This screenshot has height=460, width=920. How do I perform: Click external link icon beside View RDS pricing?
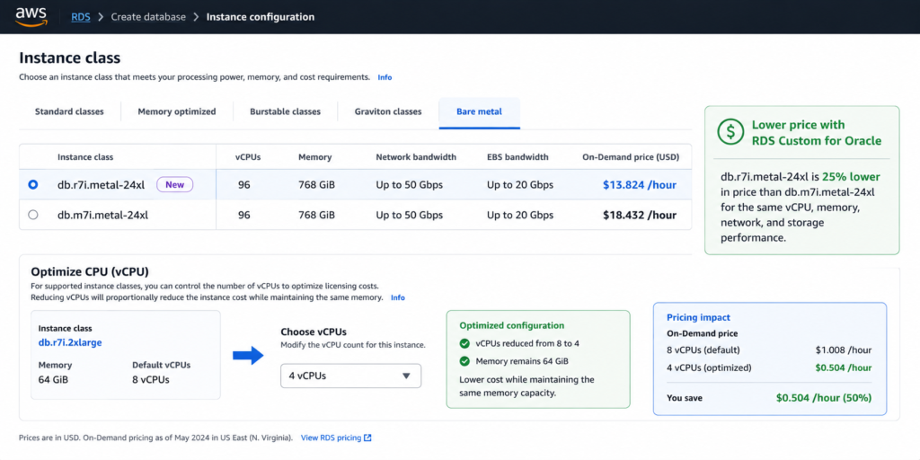point(367,438)
